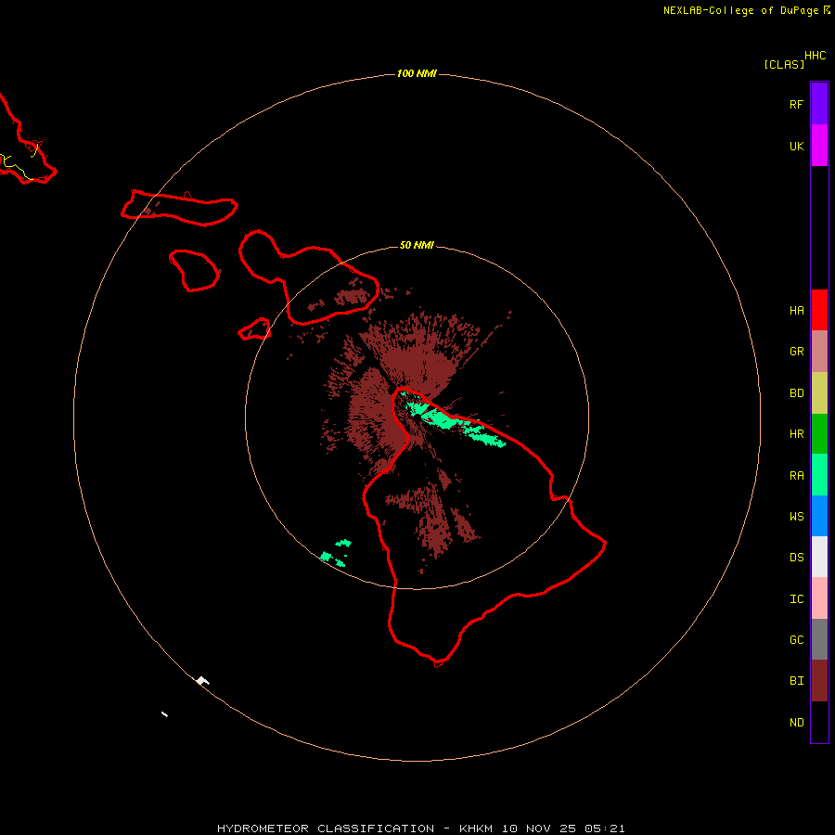This screenshot has height=835, width=835.
Task: Click the [CLAS] units label
Action: (784, 64)
